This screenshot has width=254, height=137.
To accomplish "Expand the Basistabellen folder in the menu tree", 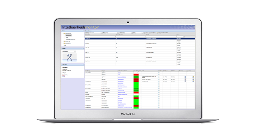I will [x=63, y=43].
